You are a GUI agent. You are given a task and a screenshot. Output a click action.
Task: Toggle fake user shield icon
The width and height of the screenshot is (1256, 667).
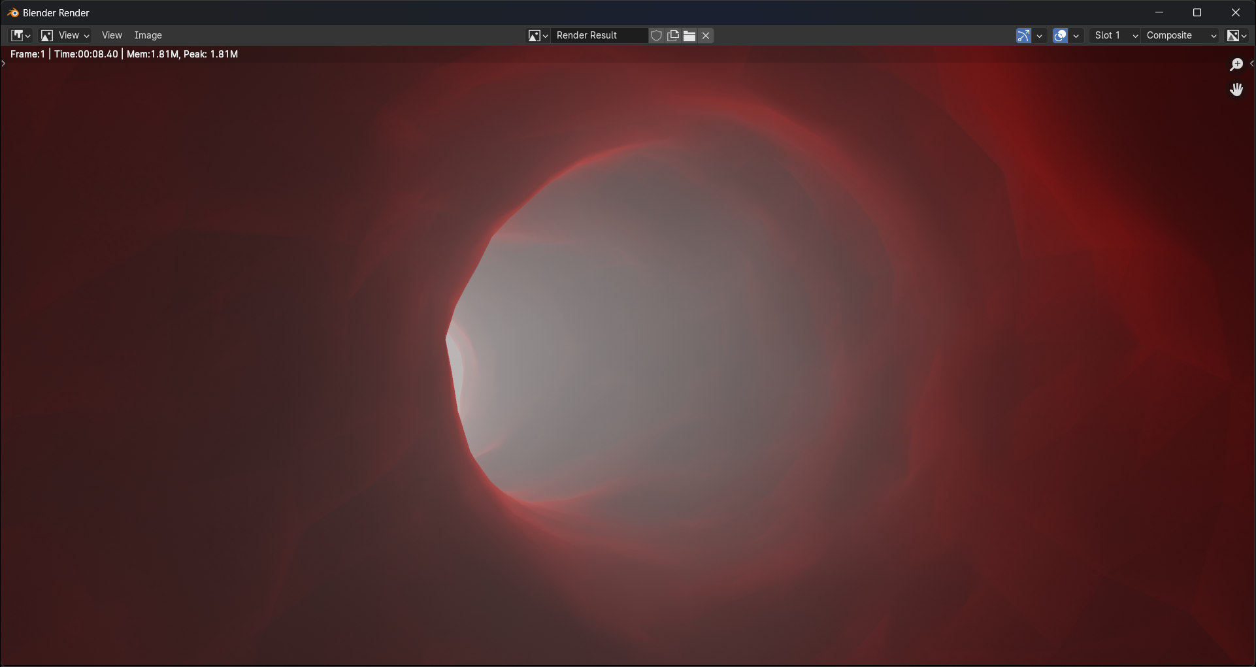pos(656,35)
